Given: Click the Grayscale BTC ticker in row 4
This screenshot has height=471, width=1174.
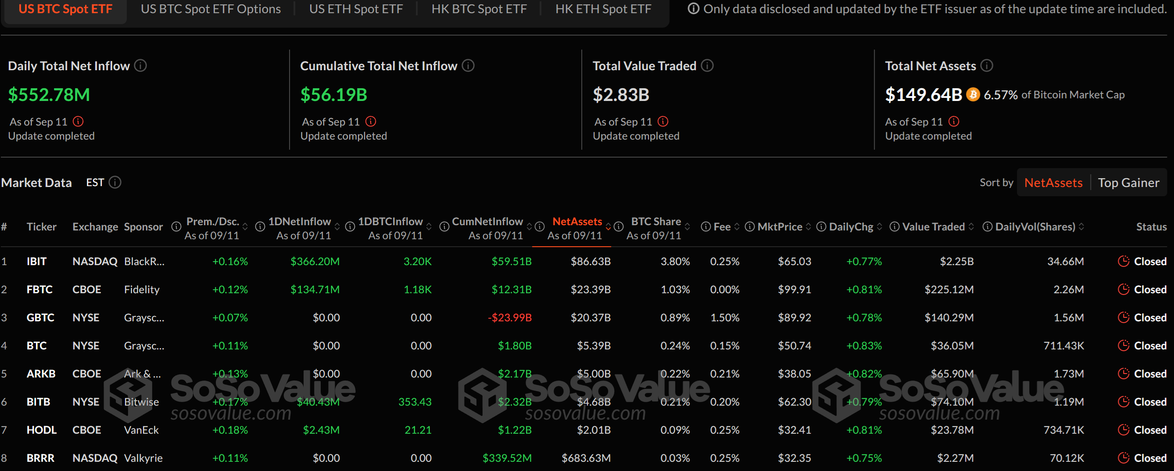Looking at the screenshot, I should point(36,345).
